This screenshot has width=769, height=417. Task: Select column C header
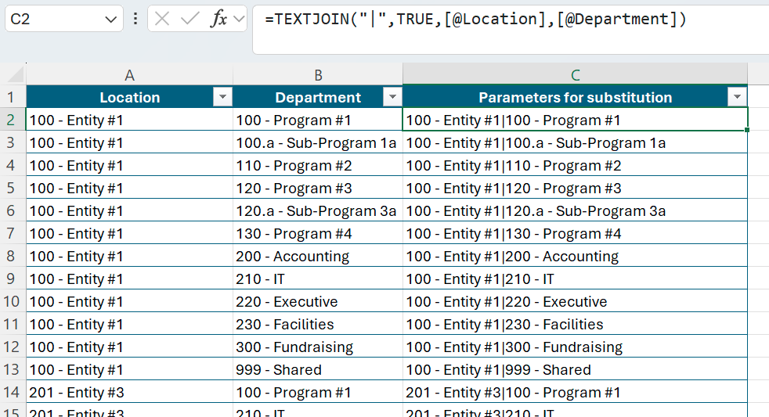click(x=575, y=75)
